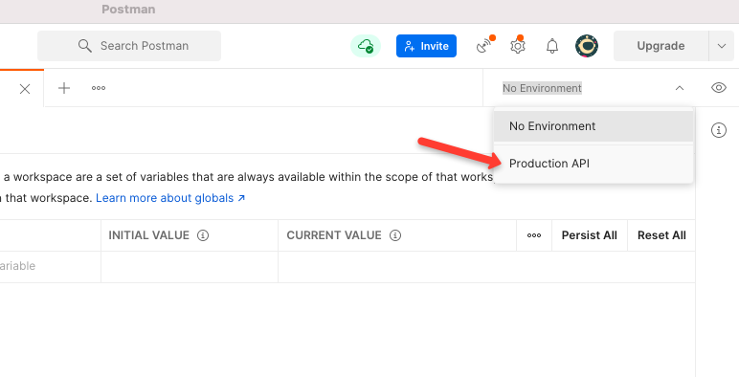Image resolution: width=739 pixels, height=377 pixels.
Task: Click the Invite button
Action: 426,46
